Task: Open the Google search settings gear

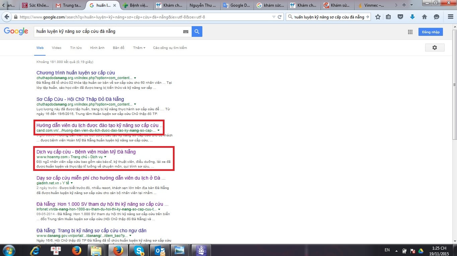Action: click(435, 48)
